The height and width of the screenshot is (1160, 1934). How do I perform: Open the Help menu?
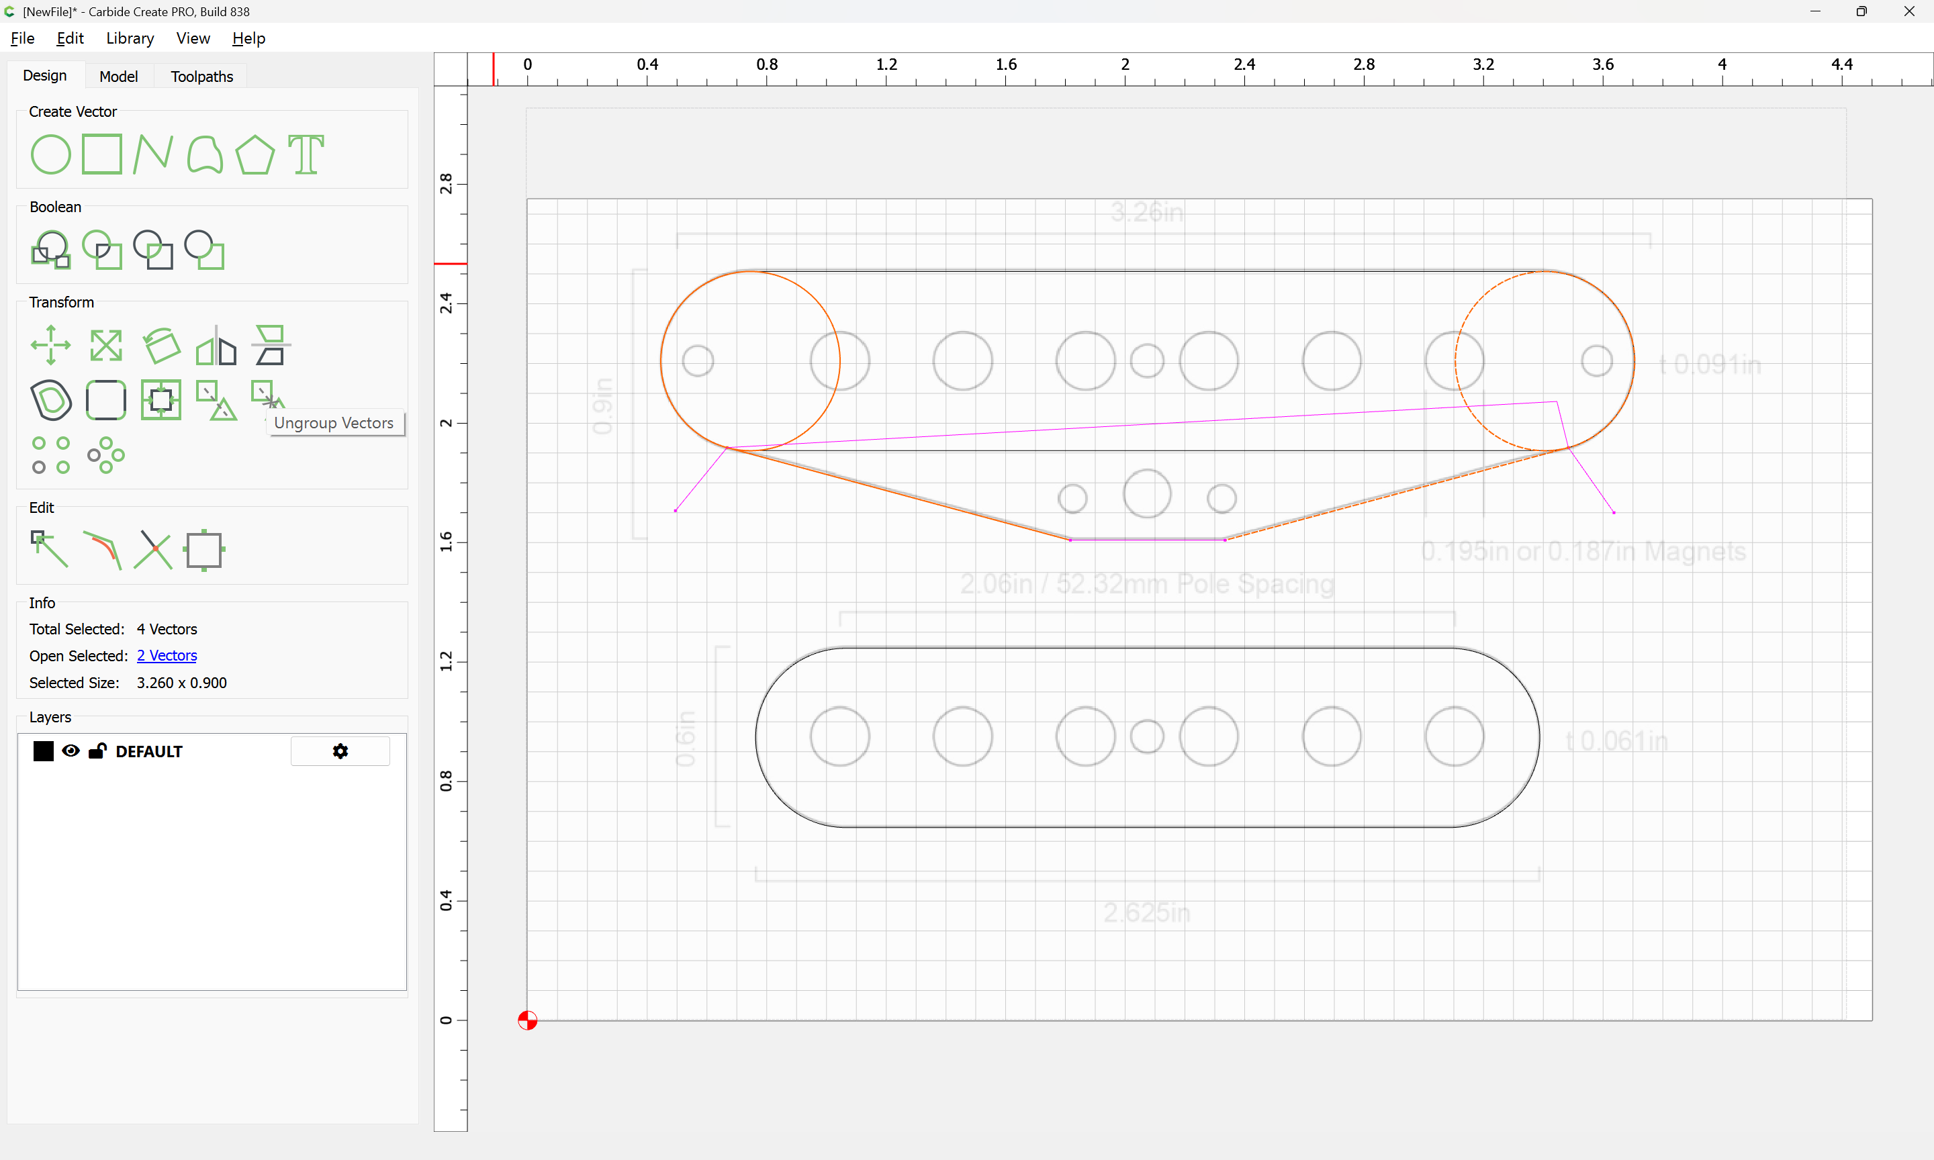248,38
